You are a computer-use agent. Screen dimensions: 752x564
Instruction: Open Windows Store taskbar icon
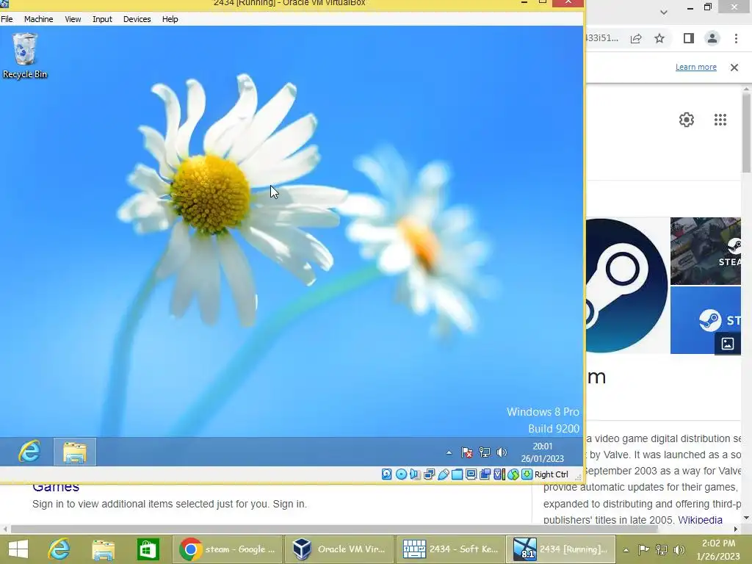(x=147, y=549)
